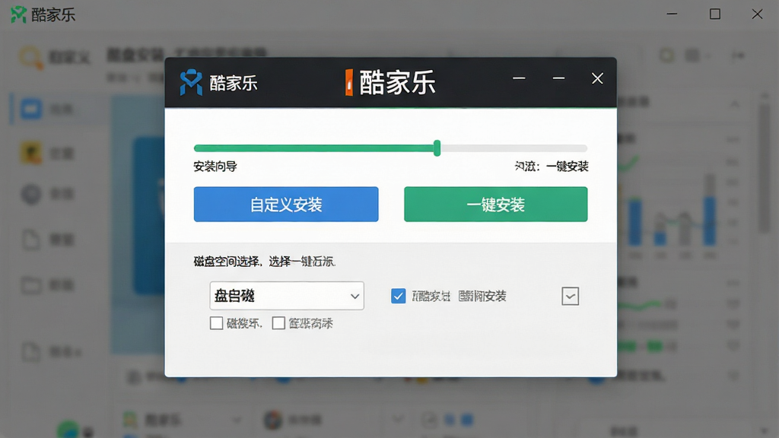Click the 自定义安装 blue button
The height and width of the screenshot is (438, 779).
click(286, 204)
